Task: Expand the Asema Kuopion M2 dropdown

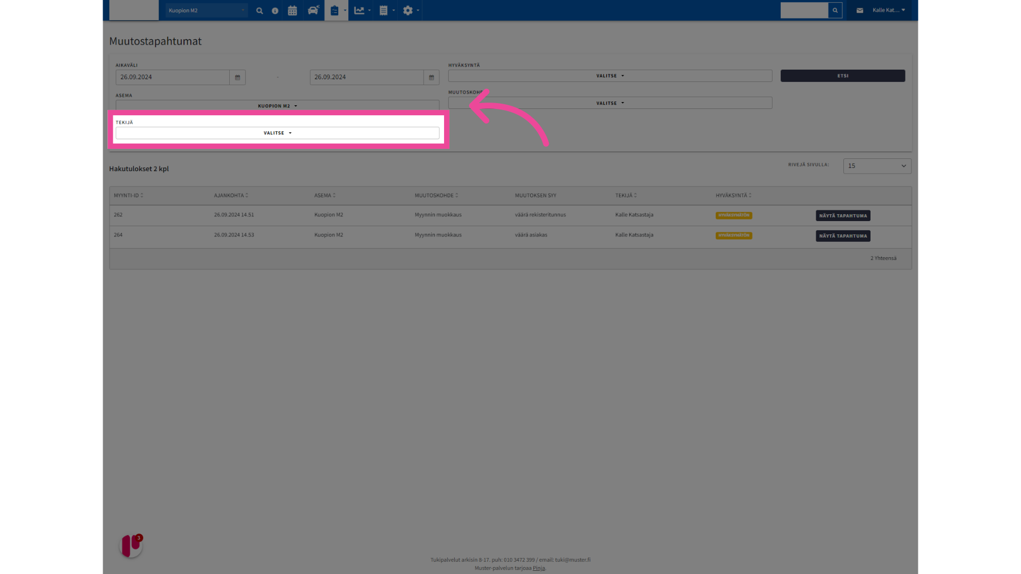Action: (277, 106)
